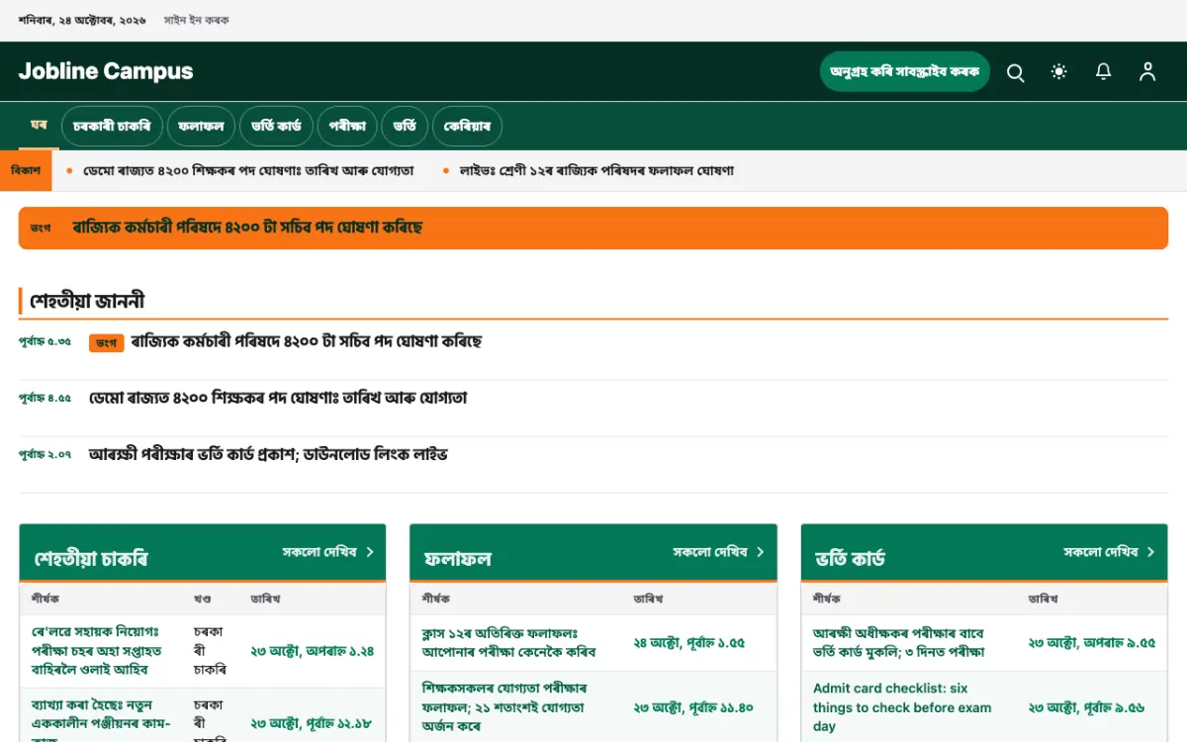Open result row শিক্ষকসকলৰ যোগ্যতা পৰীক্ষাৰ ফলাফল
The width and height of the screenshot is (1187, 742).
pyautogui.click(x=504, y=707)
